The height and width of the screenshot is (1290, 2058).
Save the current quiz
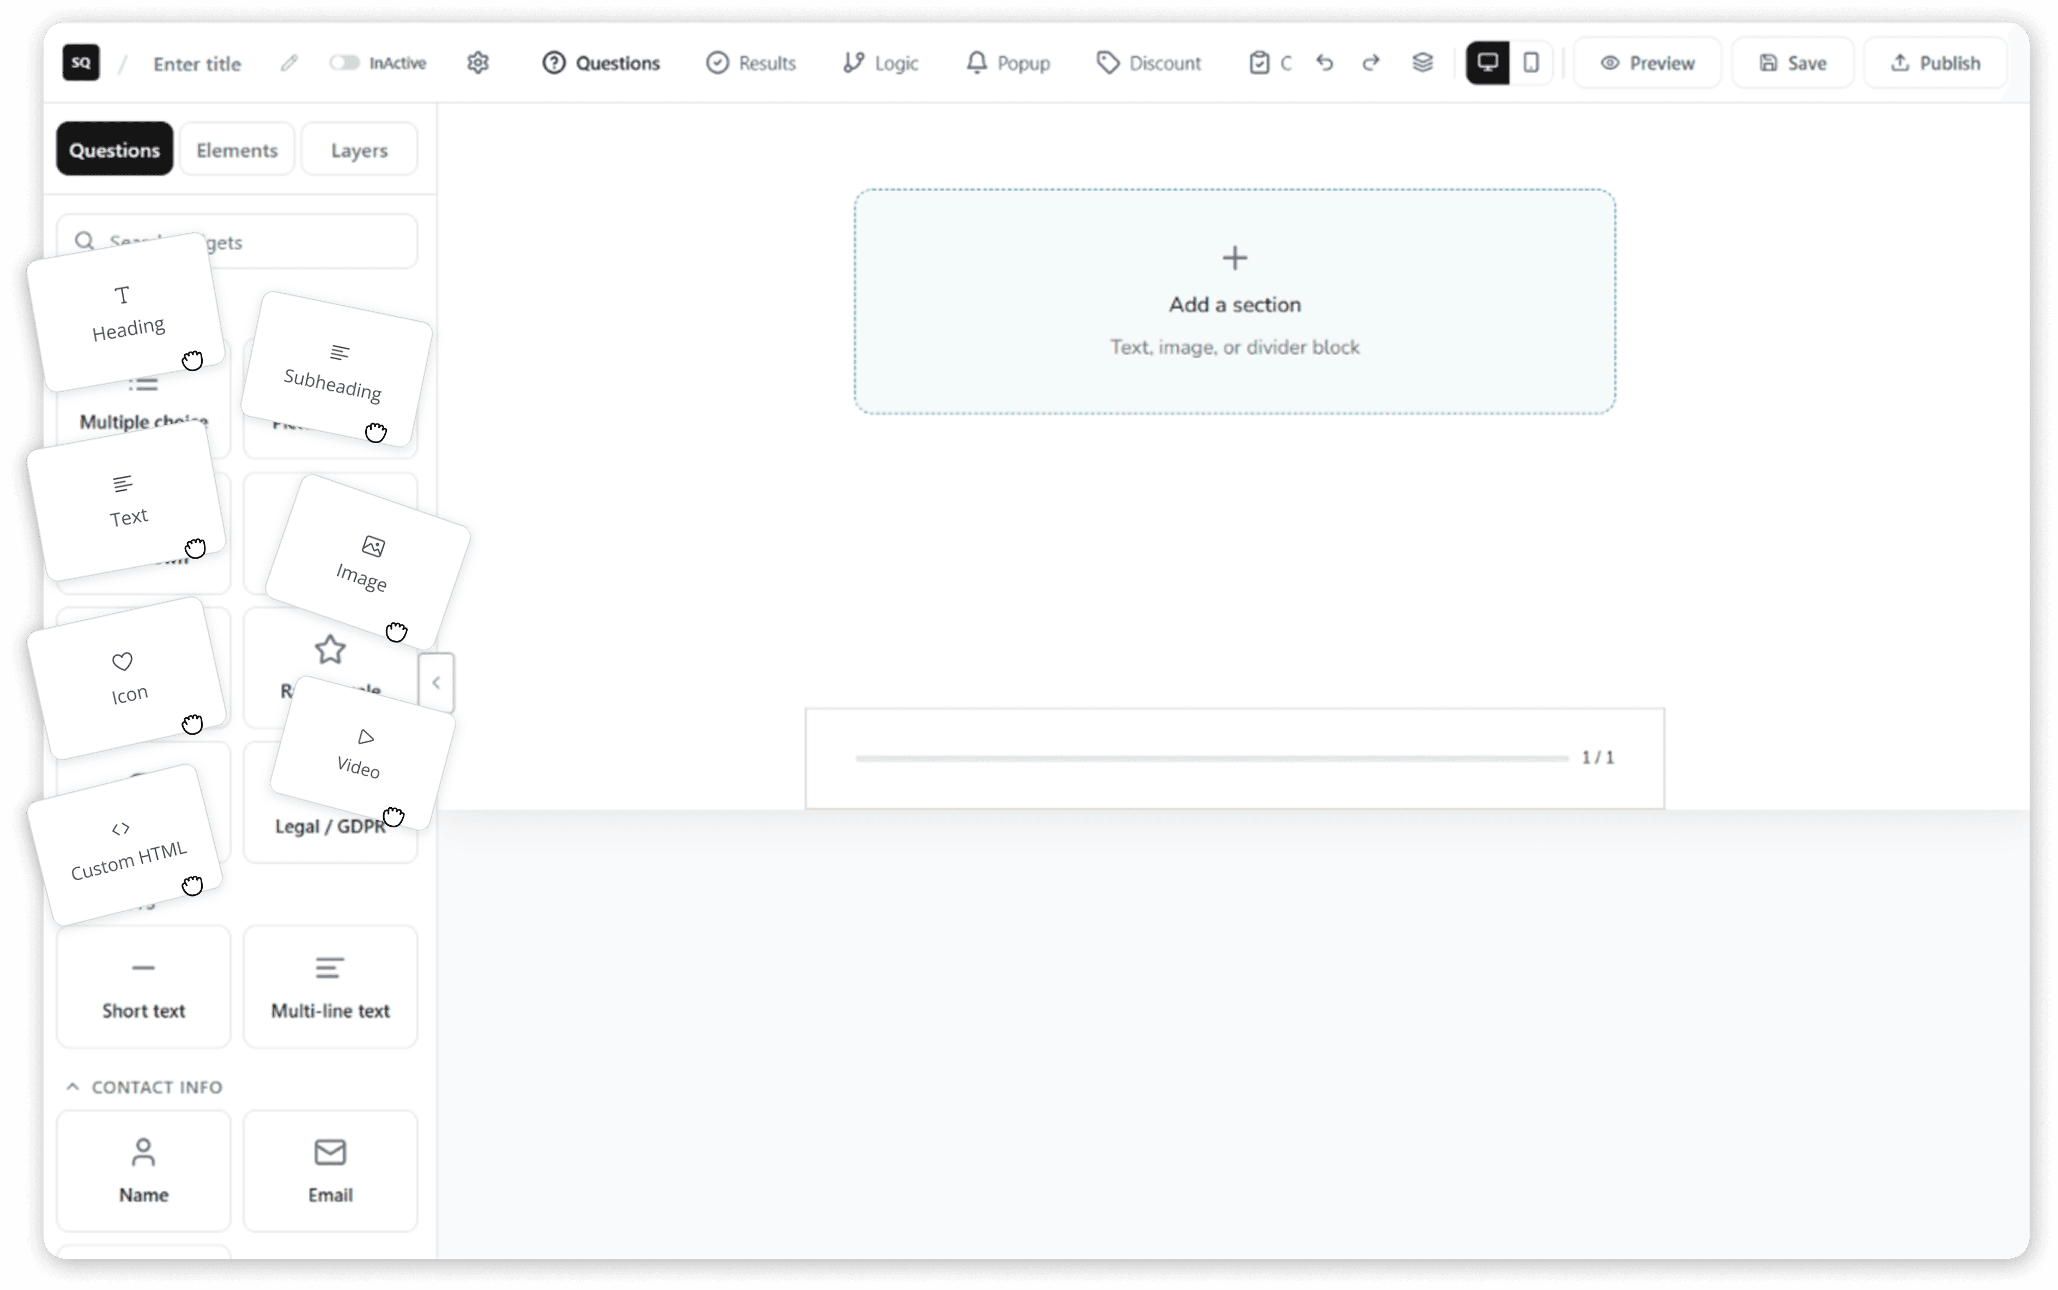click(x=1792, y=62)
